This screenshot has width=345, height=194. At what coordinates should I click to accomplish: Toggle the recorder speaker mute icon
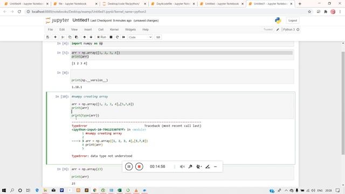182,167
